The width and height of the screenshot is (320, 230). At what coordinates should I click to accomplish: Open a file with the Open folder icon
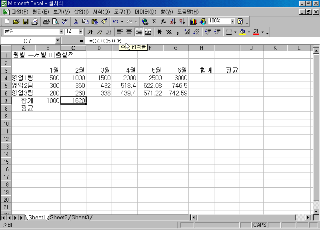coord(16,22)
